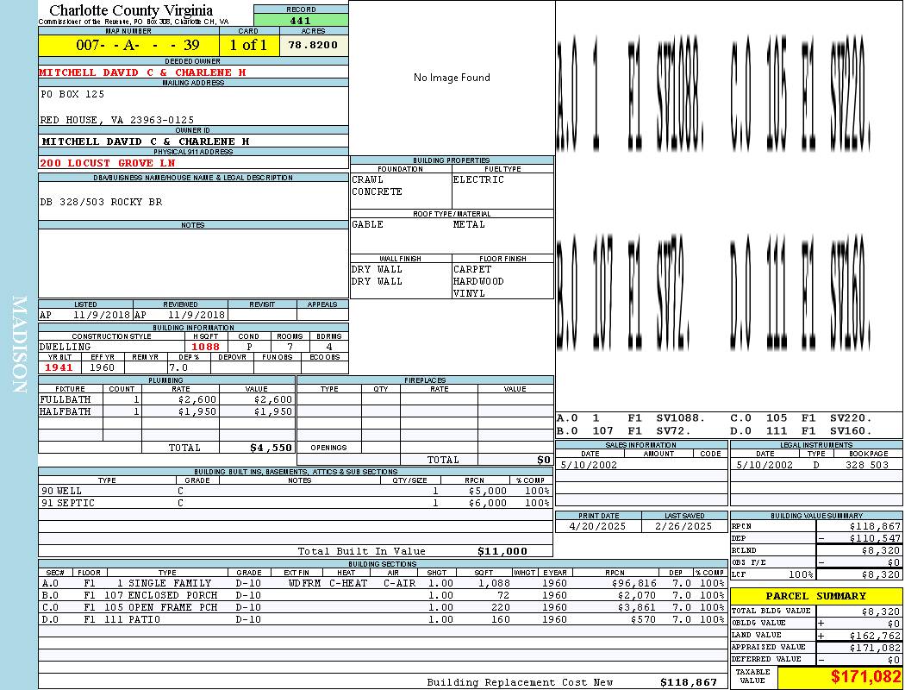905x690 pixels.
Task: Click rooms value 7
Action: coord(290,347)
